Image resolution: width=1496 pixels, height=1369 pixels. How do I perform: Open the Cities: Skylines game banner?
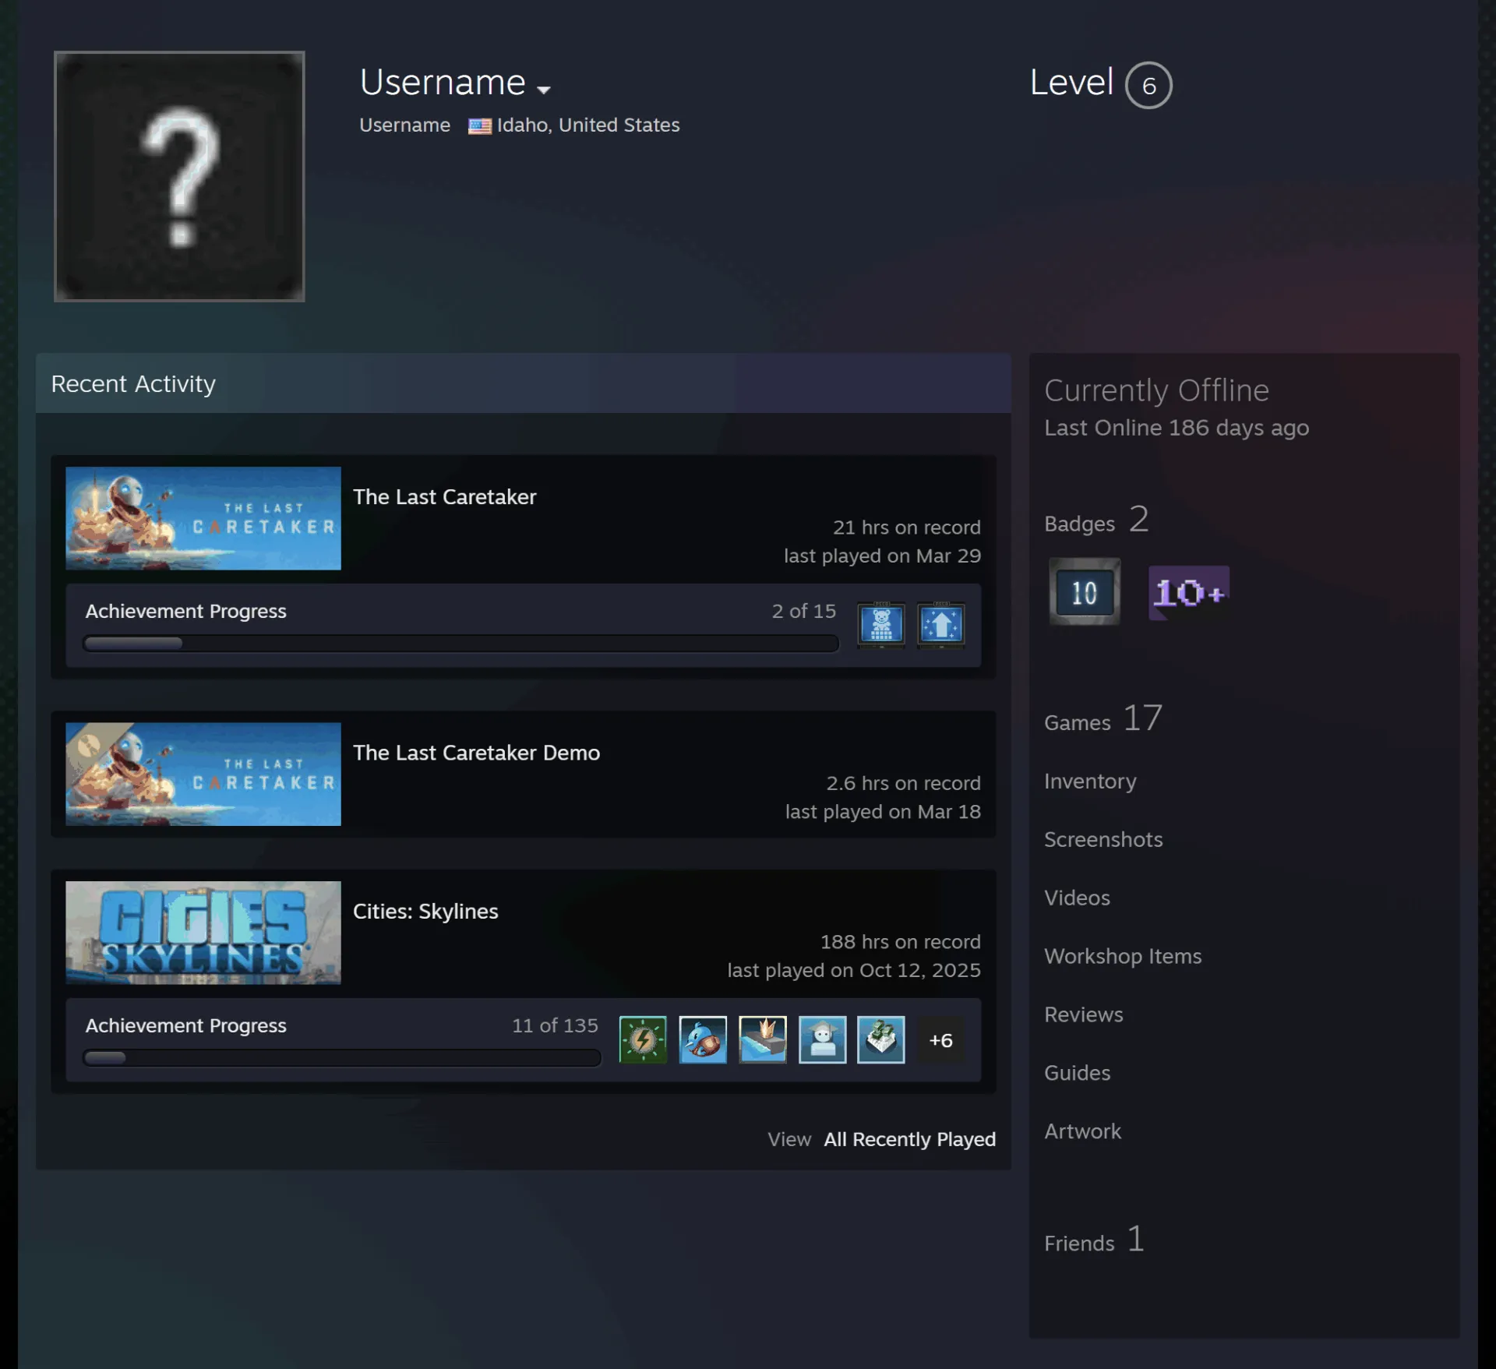click(203, 933)
